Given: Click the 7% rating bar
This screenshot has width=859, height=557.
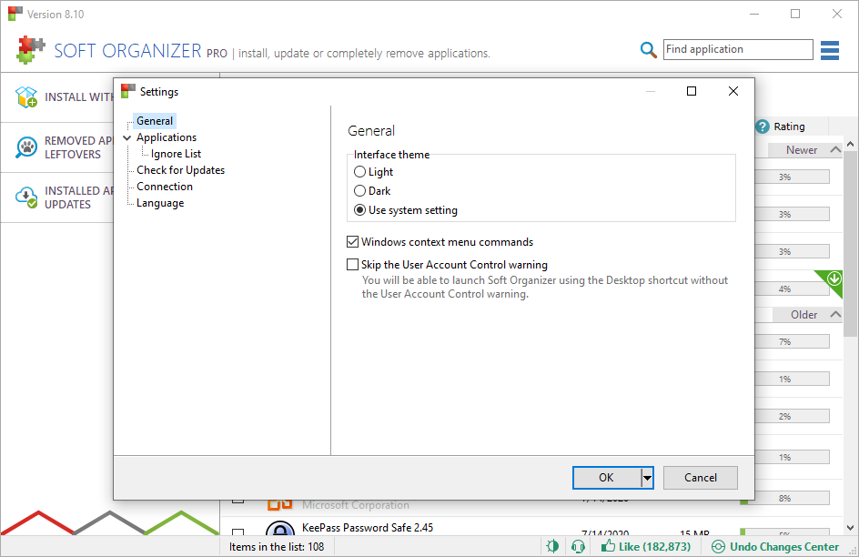Looking at the screenshot, I should pyautogui.click(x=793, y=342).
